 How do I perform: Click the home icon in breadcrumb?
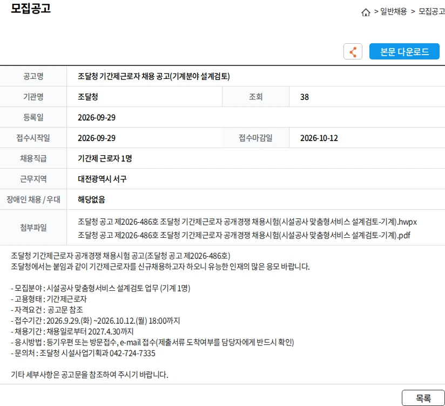point(366,12)
